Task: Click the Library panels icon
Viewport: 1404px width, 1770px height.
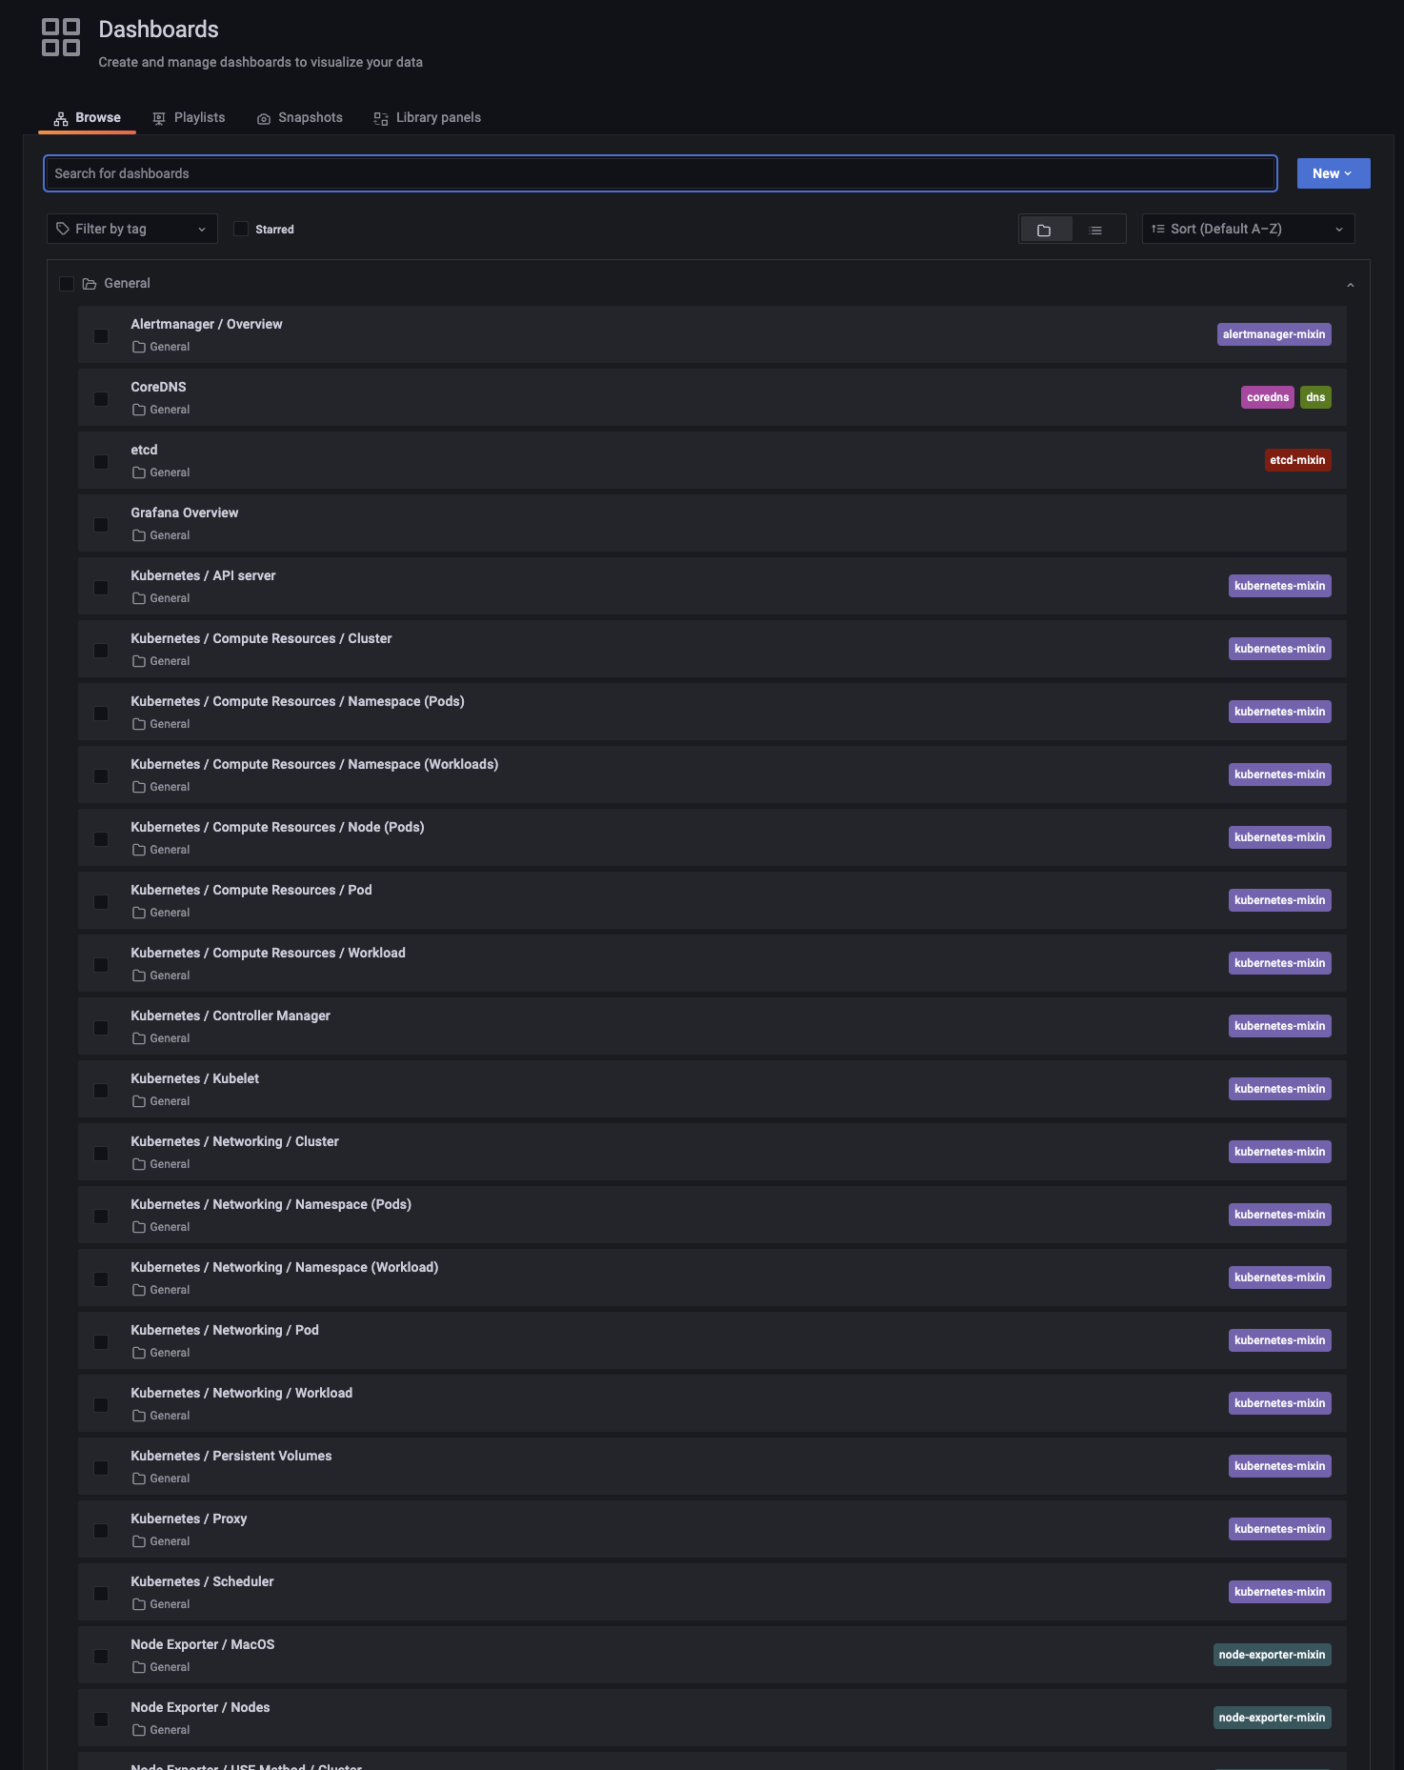Action: pos(381,119)
